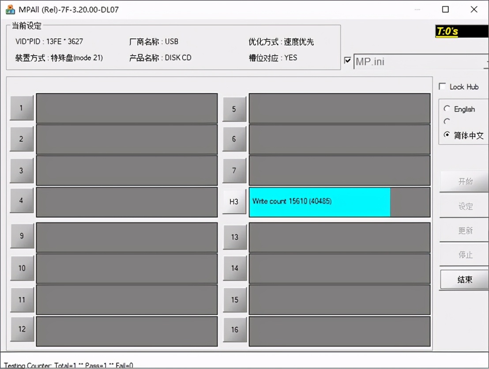Click the cyan Write count progress bar
Screen dimensions: 489x369
[x=319, y=202]
